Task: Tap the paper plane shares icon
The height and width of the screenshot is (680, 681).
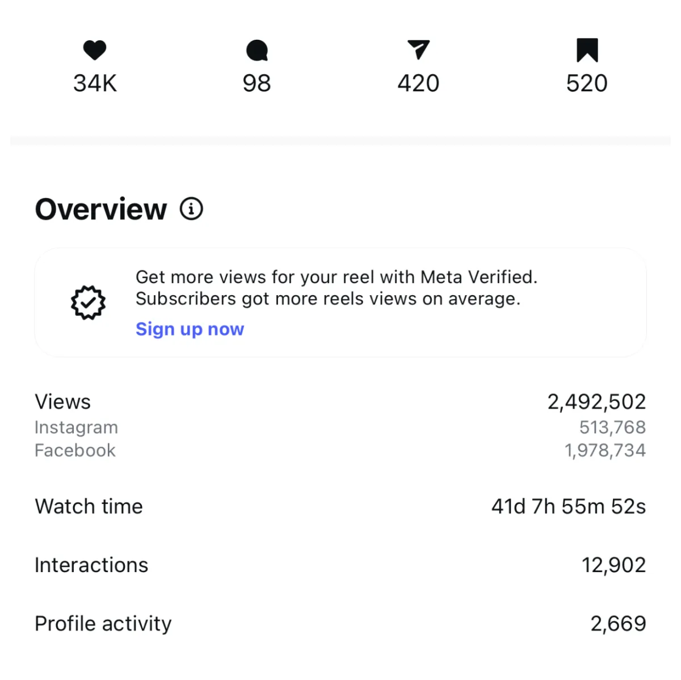Action: pyautogui.click(x=418, y=50)
